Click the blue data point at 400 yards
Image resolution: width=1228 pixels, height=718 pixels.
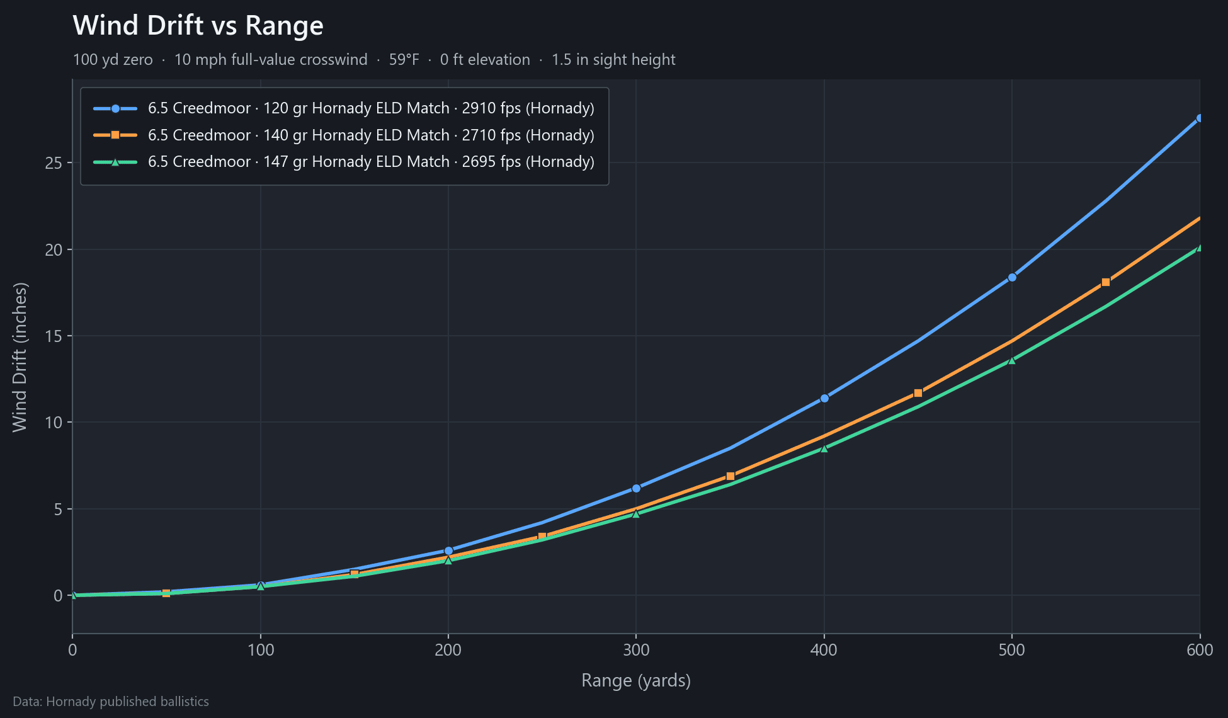pyautogui.click(x=824, y=398)
